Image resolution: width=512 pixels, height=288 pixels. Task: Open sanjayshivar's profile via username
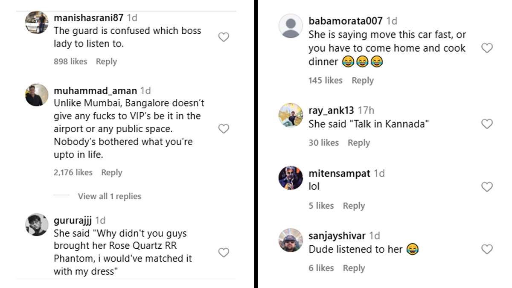tap(337, 236)
